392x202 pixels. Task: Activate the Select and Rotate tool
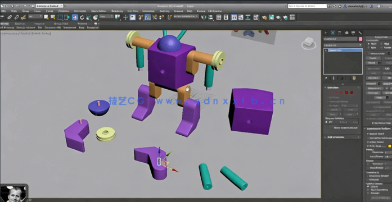82,17
